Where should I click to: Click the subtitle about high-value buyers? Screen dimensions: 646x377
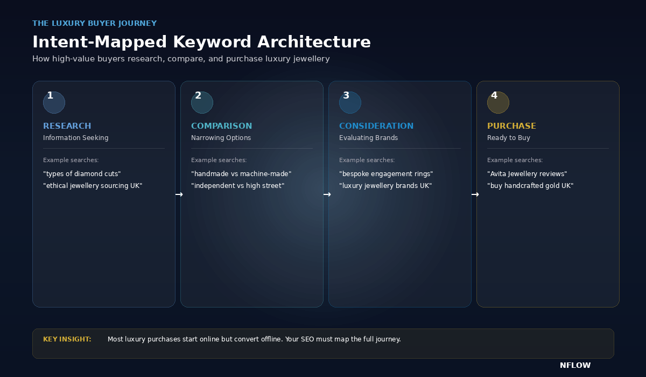tap(181, 59)
